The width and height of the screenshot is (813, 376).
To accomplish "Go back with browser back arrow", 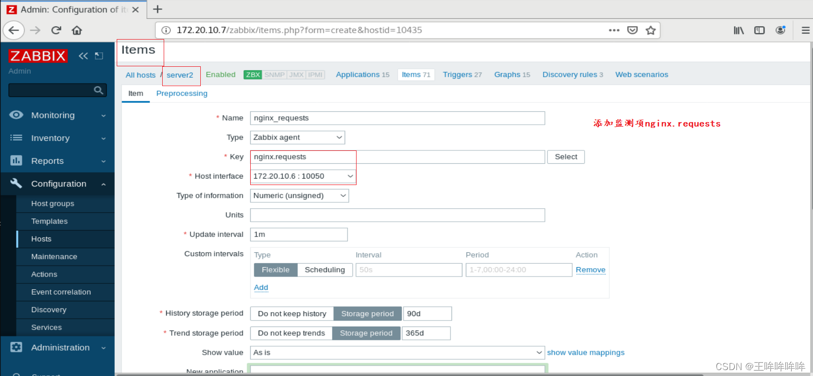I will point(14,30).
